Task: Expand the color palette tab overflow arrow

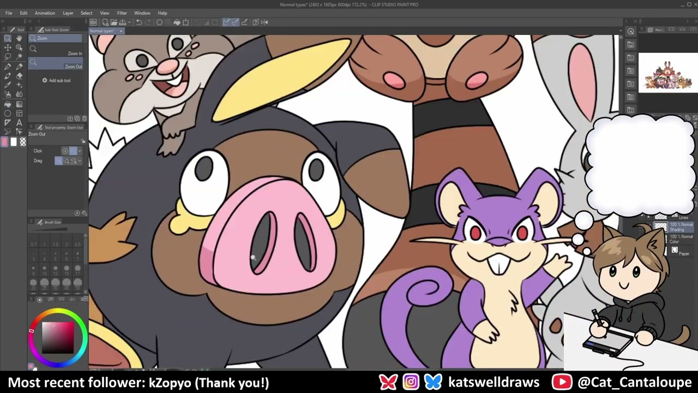Action: [x=85, y=299]
